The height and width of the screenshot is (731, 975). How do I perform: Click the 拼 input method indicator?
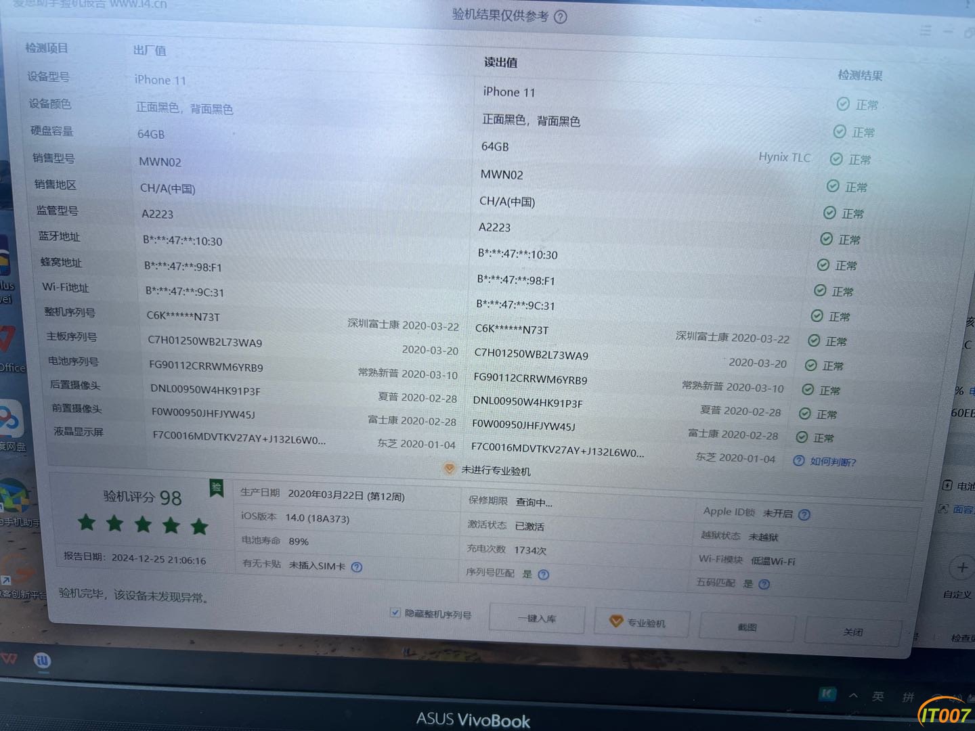tap(908, 697)
